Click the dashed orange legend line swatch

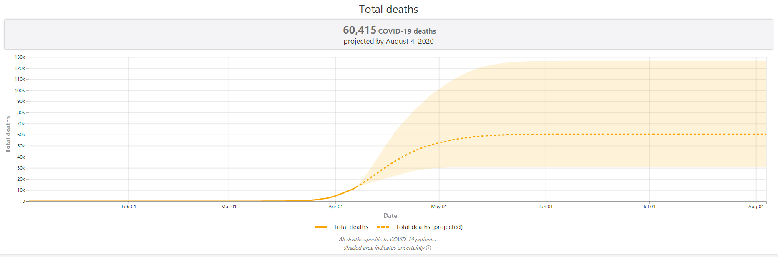[383, 227]
